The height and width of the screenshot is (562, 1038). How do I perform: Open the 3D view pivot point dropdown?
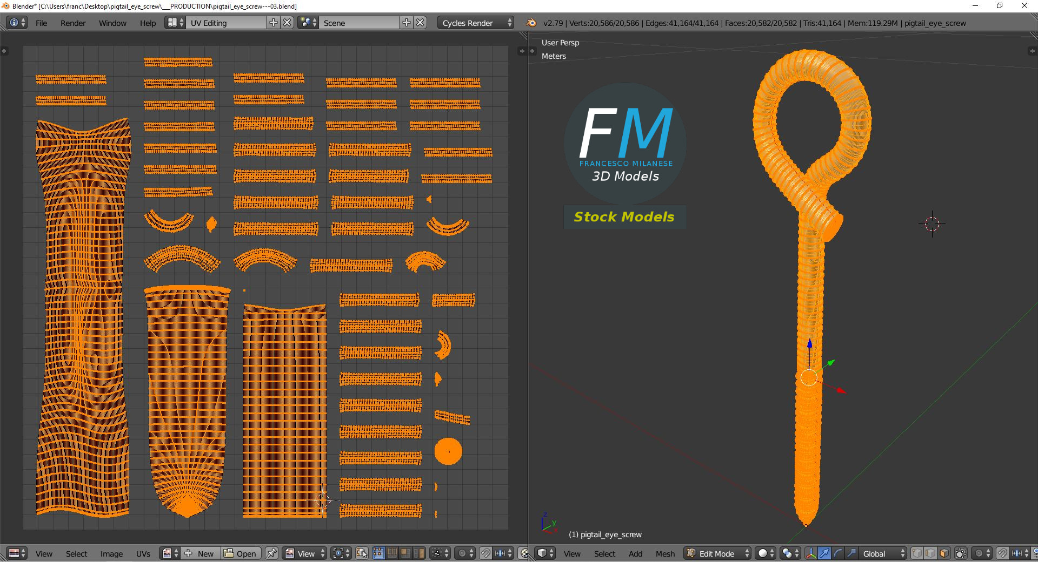(790, 553)
